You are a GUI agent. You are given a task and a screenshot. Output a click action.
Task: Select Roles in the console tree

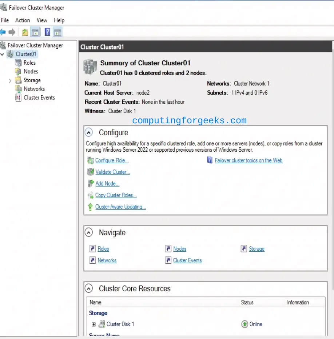tap(29, 63)
